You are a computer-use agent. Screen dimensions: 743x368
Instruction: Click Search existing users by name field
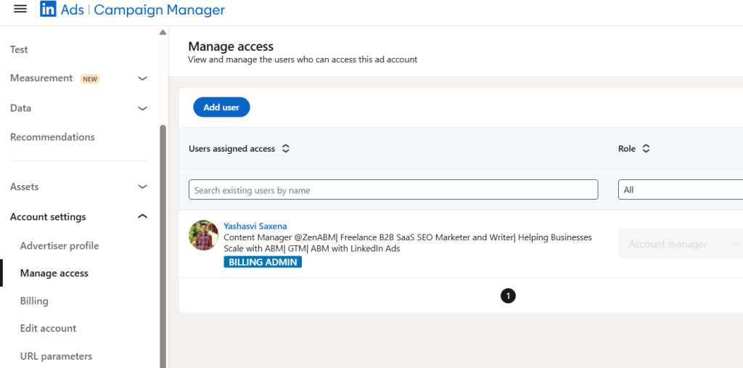(393, 189)
